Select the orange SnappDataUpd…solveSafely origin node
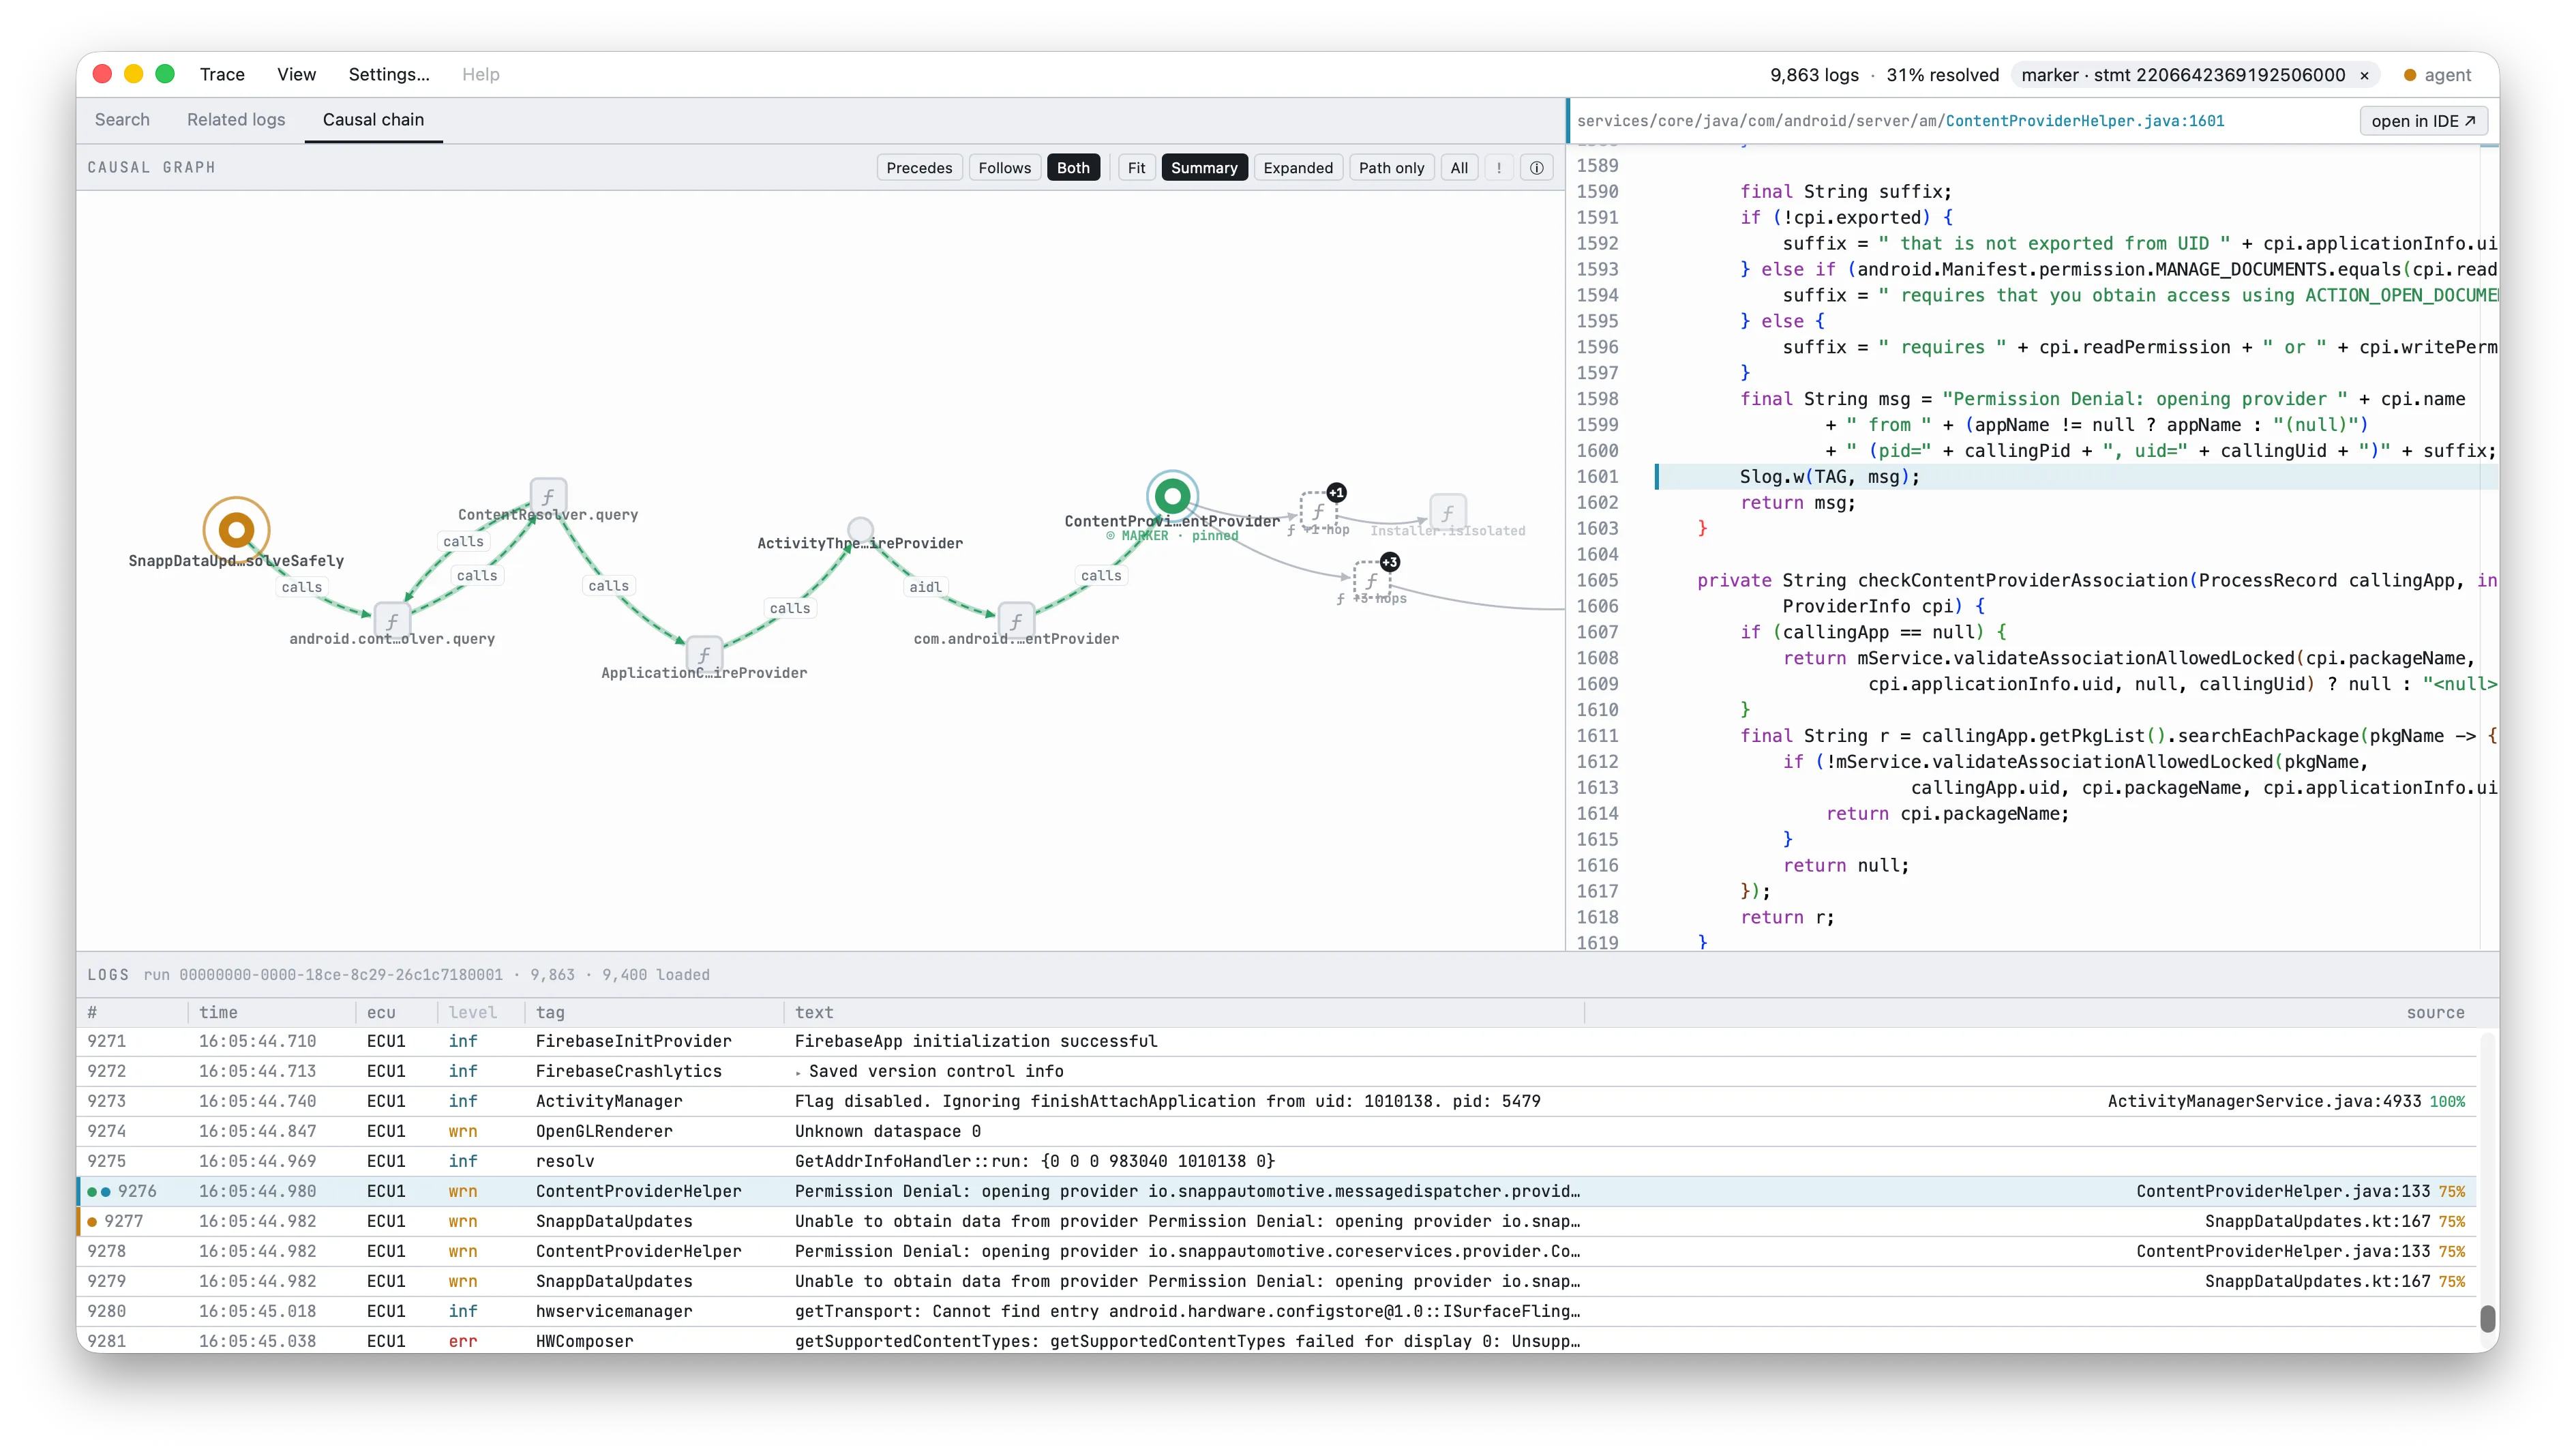This screenshot has width=2576, height=1454. pyautogui.click(x=236, y=530)
